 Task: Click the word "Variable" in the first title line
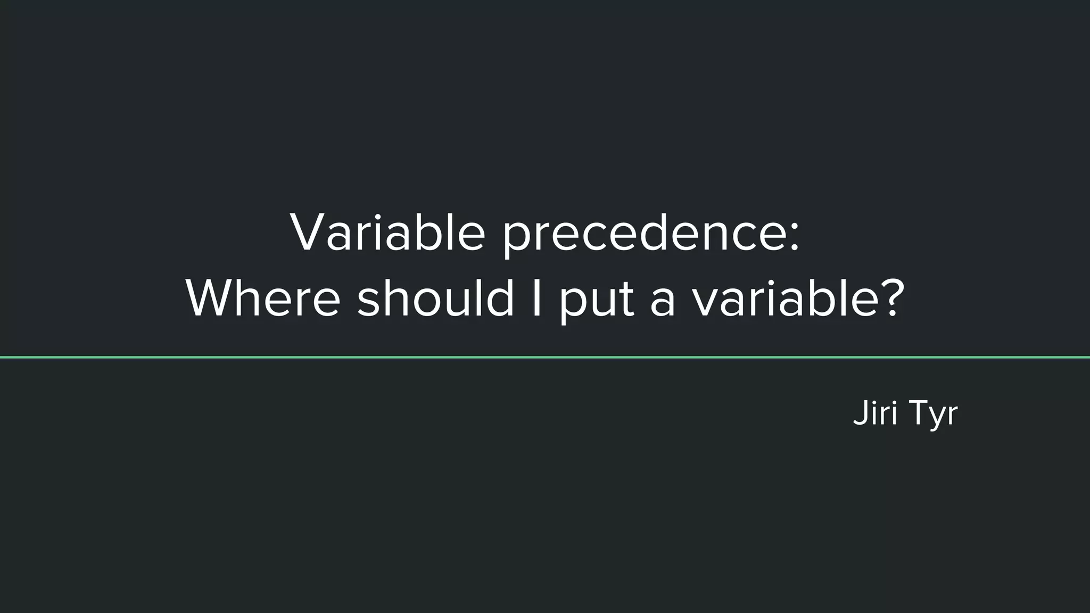tap(387, 233)
